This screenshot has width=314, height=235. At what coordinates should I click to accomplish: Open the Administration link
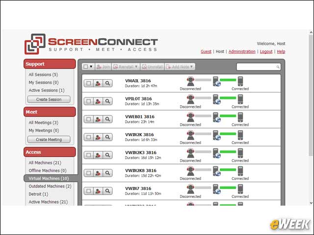[242, 51]
